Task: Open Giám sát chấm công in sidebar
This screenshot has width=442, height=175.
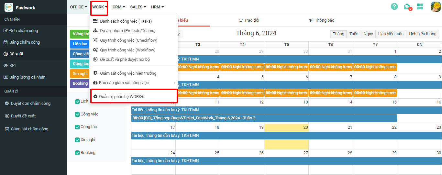Action: point(29,129)
